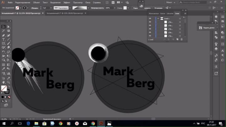
Task: Set paint mode to Color (black square)
Action: coord(3,97)
